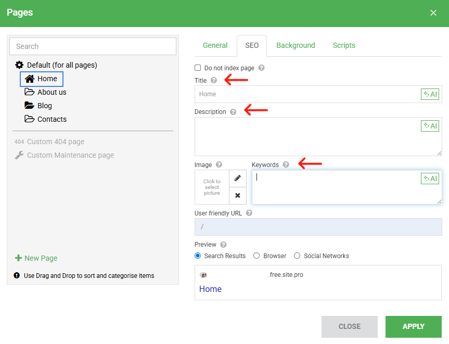Remove image with the X icon
Screen dimensions: 449x344
[x=238, y=196]
